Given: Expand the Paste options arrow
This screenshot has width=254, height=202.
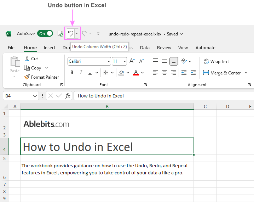Looking at the screenshot, I should tap(15, 77).
